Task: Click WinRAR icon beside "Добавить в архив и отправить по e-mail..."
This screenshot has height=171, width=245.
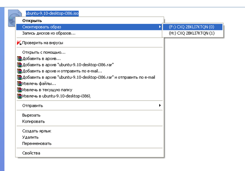Action: coord(19,71)
